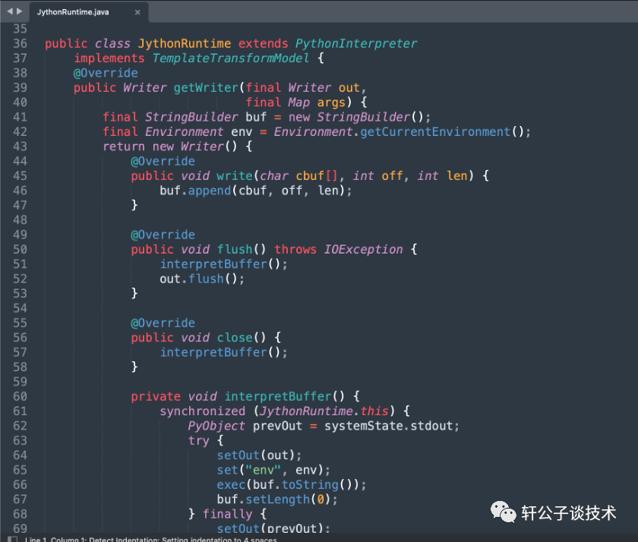638x542 pixels.
Task: Click line number 50 in the gutter
Action: coord(20,249)
